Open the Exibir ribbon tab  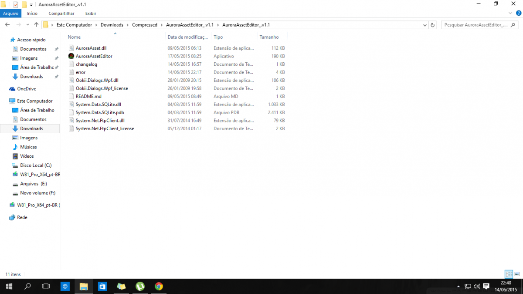coord(91,14)
